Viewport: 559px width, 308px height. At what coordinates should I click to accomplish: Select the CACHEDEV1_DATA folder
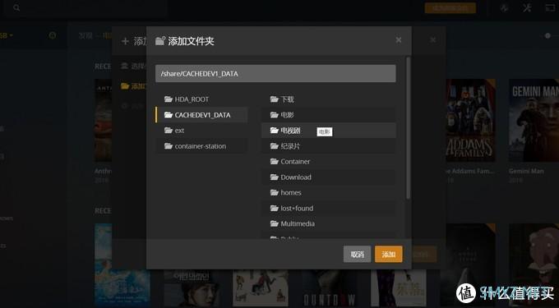click(x=202, y=115)
